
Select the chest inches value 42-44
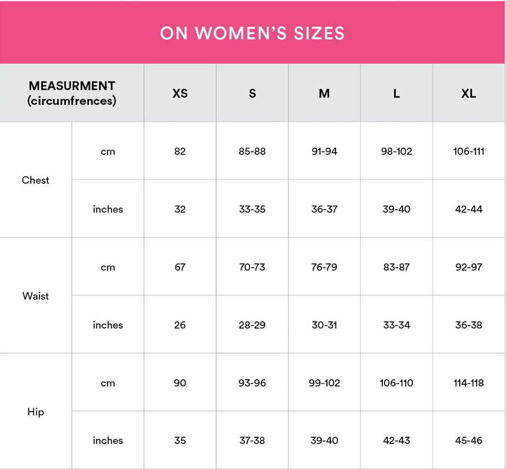[x=469, y=209]
